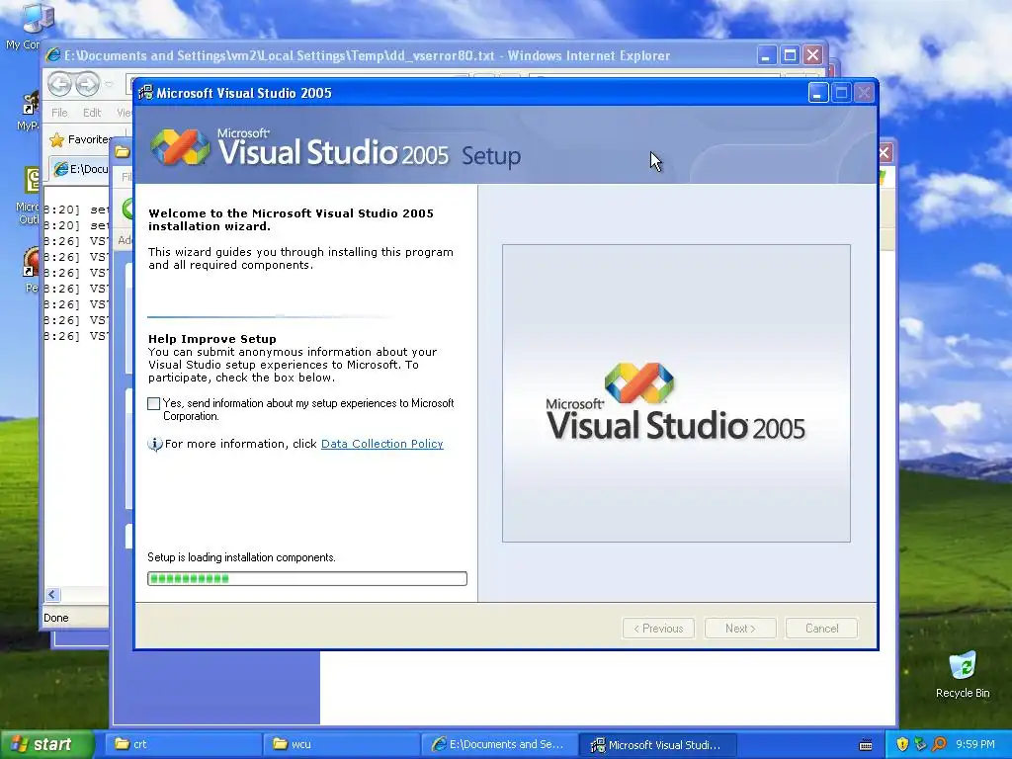
Task: Select the E:\Docu tab in Internet Explorer
Action: pos(80,169)
